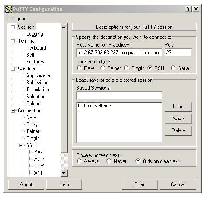Open the Features category
The width and height of the screenshot is (206, 197).
tap(35, 62)
